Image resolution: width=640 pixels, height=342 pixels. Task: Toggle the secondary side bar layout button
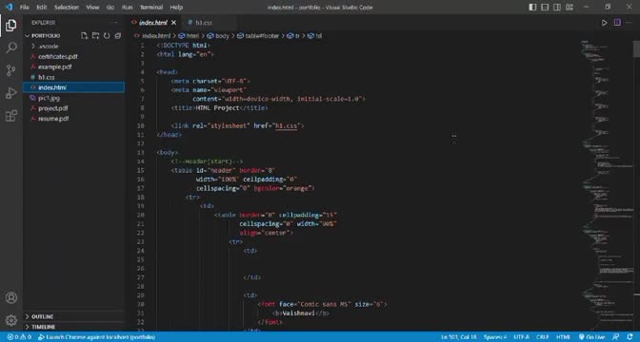click(557, 7)
